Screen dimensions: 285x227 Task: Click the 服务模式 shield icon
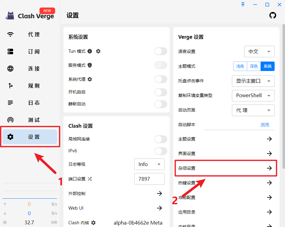tap(90, 65)
